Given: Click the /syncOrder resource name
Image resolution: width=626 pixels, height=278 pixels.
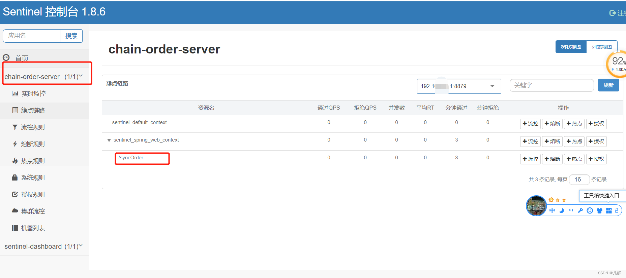Looking at the screenshot, I should [x=131, y=158].
